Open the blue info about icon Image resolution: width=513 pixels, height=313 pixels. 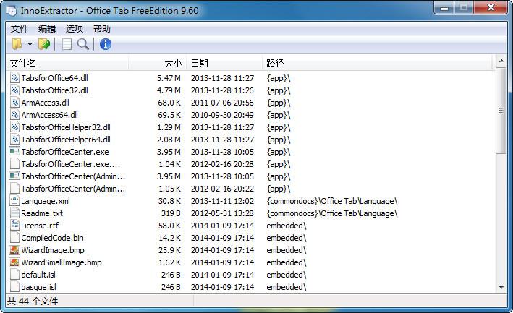click(x=106, y=44)
